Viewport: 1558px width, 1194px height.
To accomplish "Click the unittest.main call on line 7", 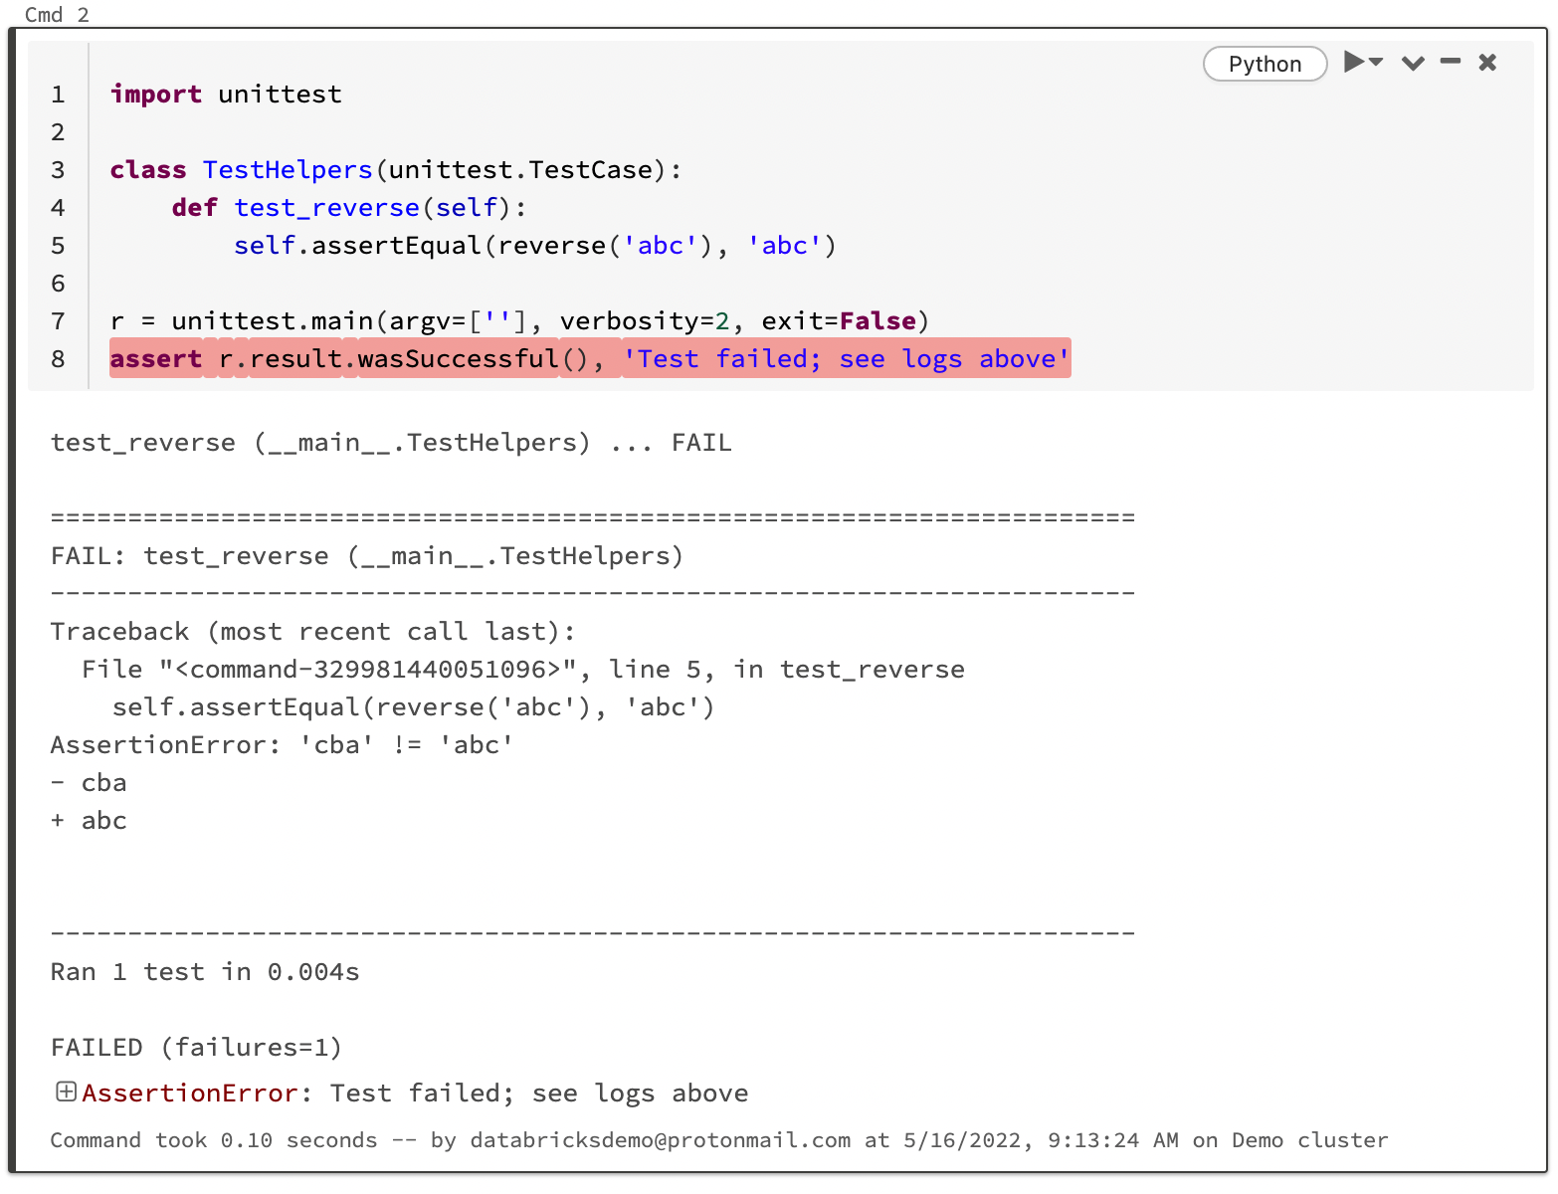I will (272, 321).
